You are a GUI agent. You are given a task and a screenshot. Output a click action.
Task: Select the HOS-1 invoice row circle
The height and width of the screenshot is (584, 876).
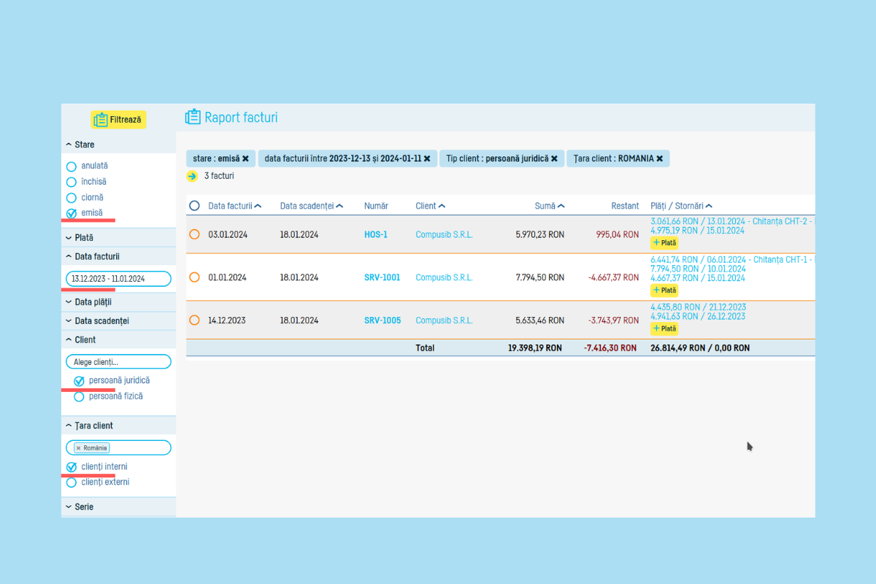coord(194,234)
